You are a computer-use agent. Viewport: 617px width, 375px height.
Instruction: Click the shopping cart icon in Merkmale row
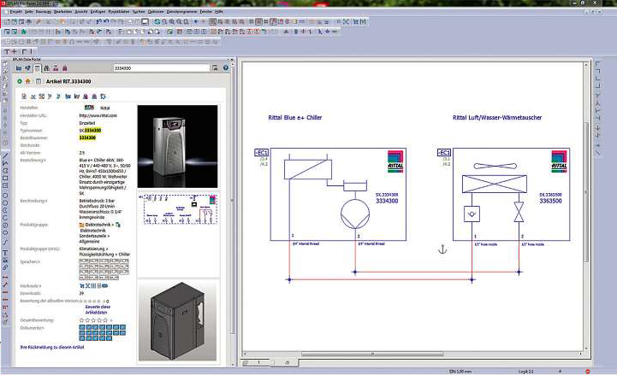tap(82, 286)
